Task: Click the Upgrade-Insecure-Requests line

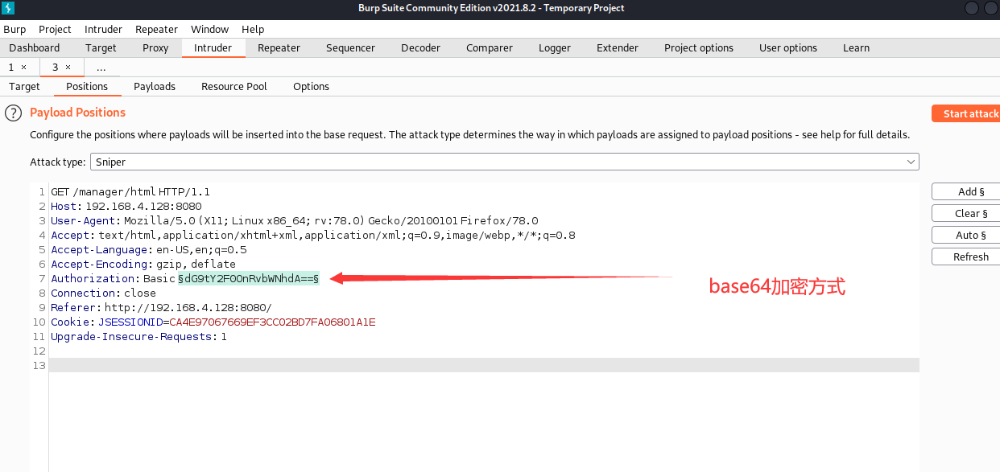Action: tap(138, 337)
